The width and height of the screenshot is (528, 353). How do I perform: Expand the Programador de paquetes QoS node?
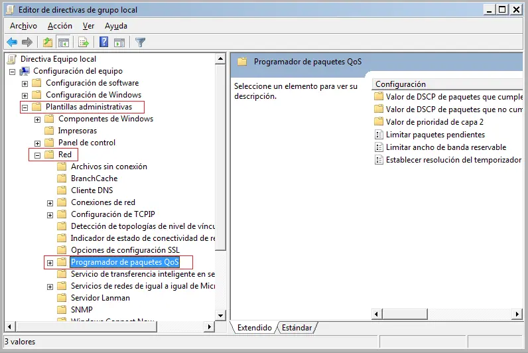click(50, 263)
